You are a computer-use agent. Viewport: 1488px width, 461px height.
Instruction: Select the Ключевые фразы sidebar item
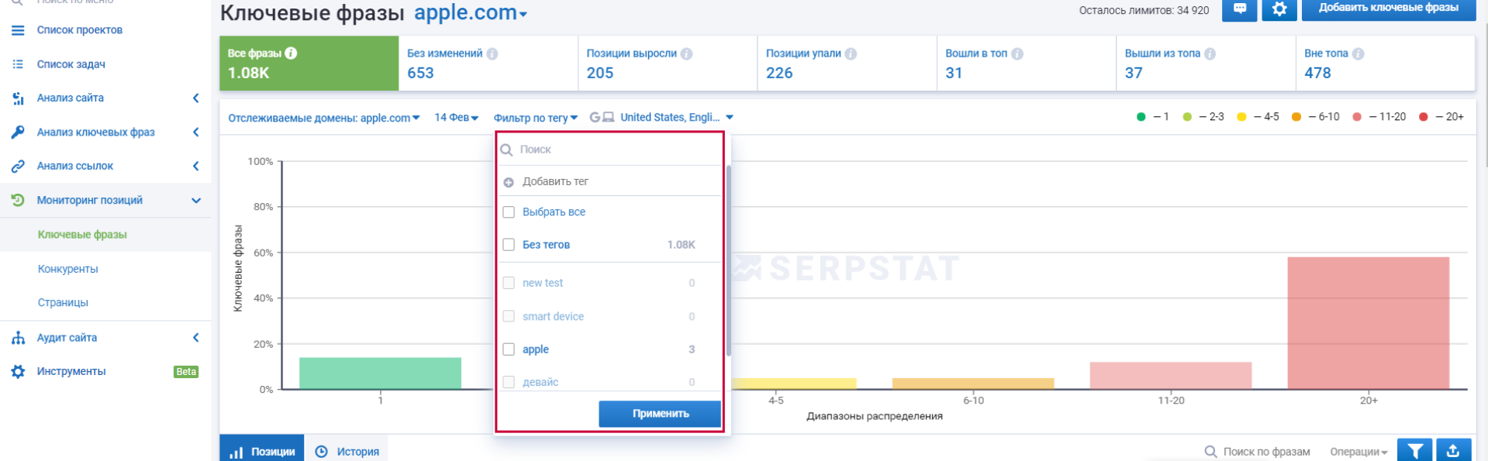coord(82,235)
